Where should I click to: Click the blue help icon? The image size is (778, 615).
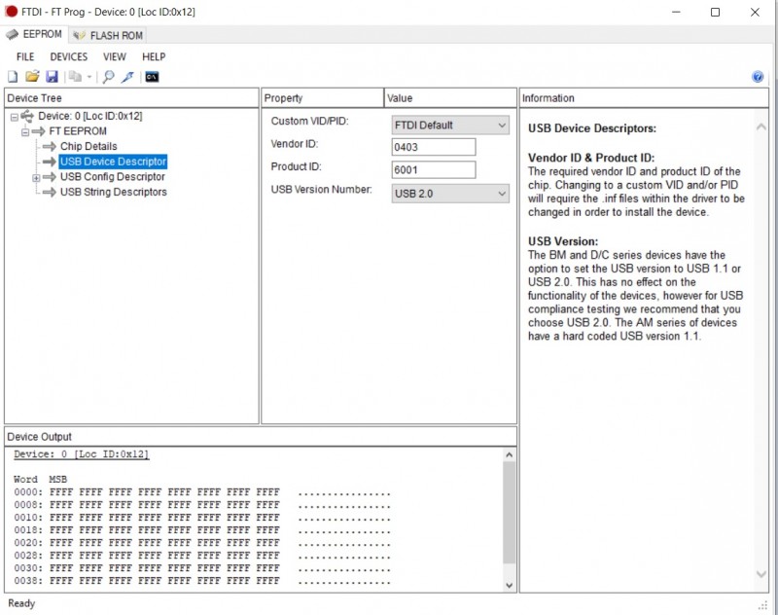758,77
